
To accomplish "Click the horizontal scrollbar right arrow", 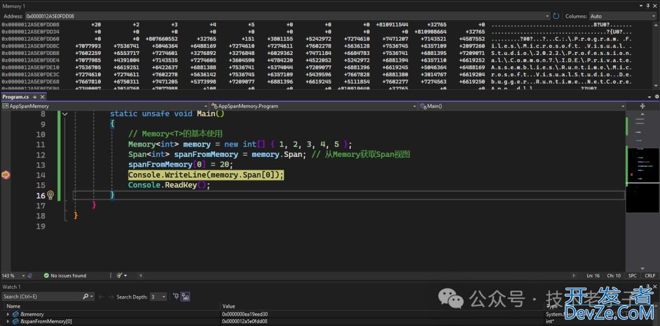I will (574, 275).
